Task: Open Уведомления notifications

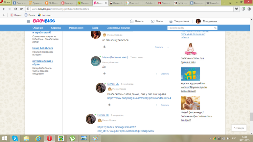Action: pos(179,21)
